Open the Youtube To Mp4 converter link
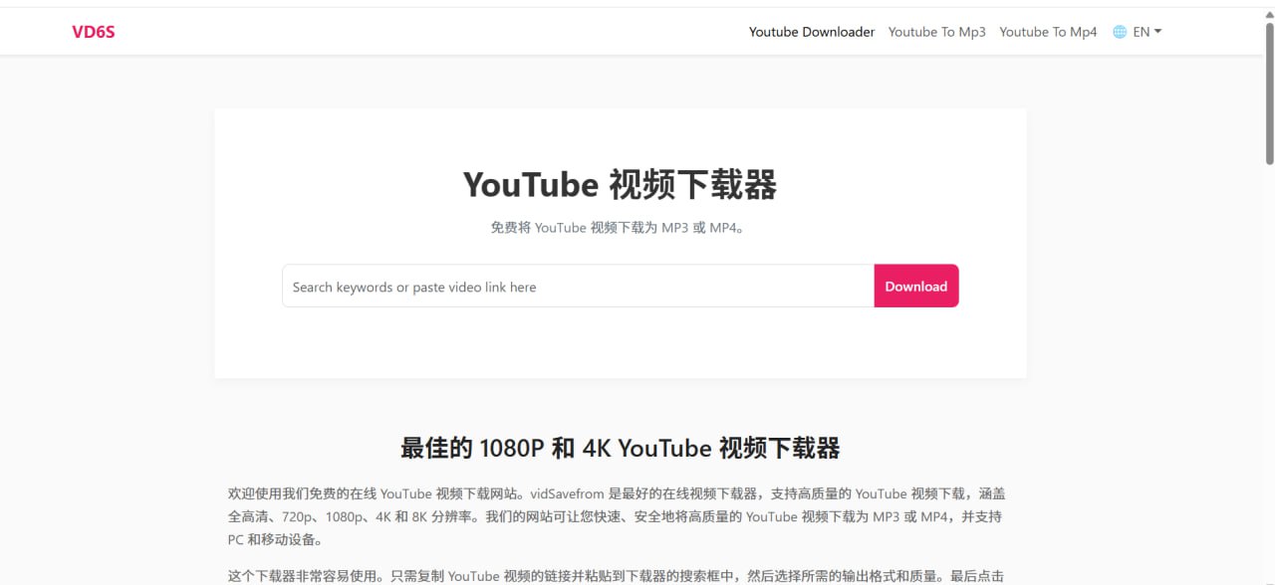Viewport: 1275px width, 585px height. 1048,31
